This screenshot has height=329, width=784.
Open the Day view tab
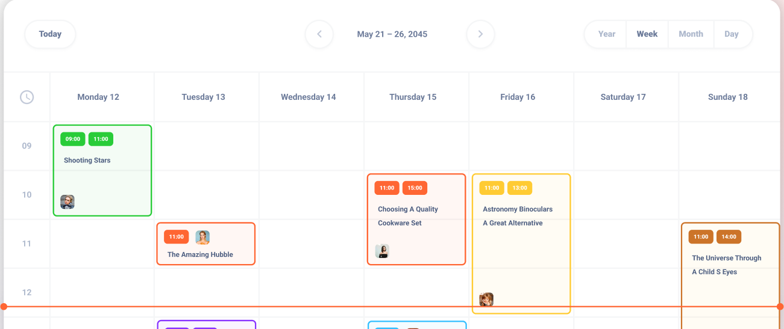pyautogui.click(x=732, y=34)
